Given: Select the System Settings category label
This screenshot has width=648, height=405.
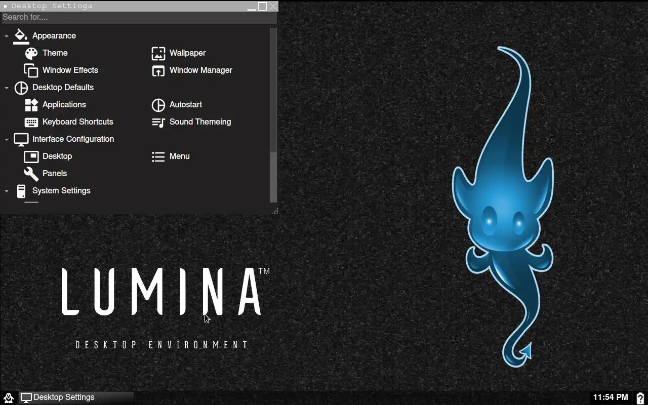Looking at the screenshot, I should (x=61, y=191).
